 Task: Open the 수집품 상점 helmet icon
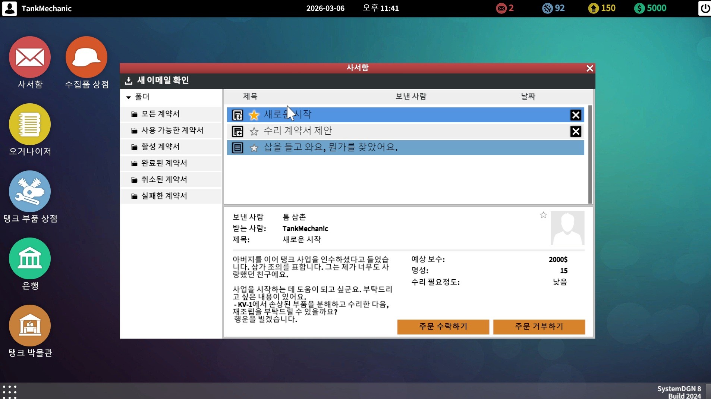(x=86, y=57)
